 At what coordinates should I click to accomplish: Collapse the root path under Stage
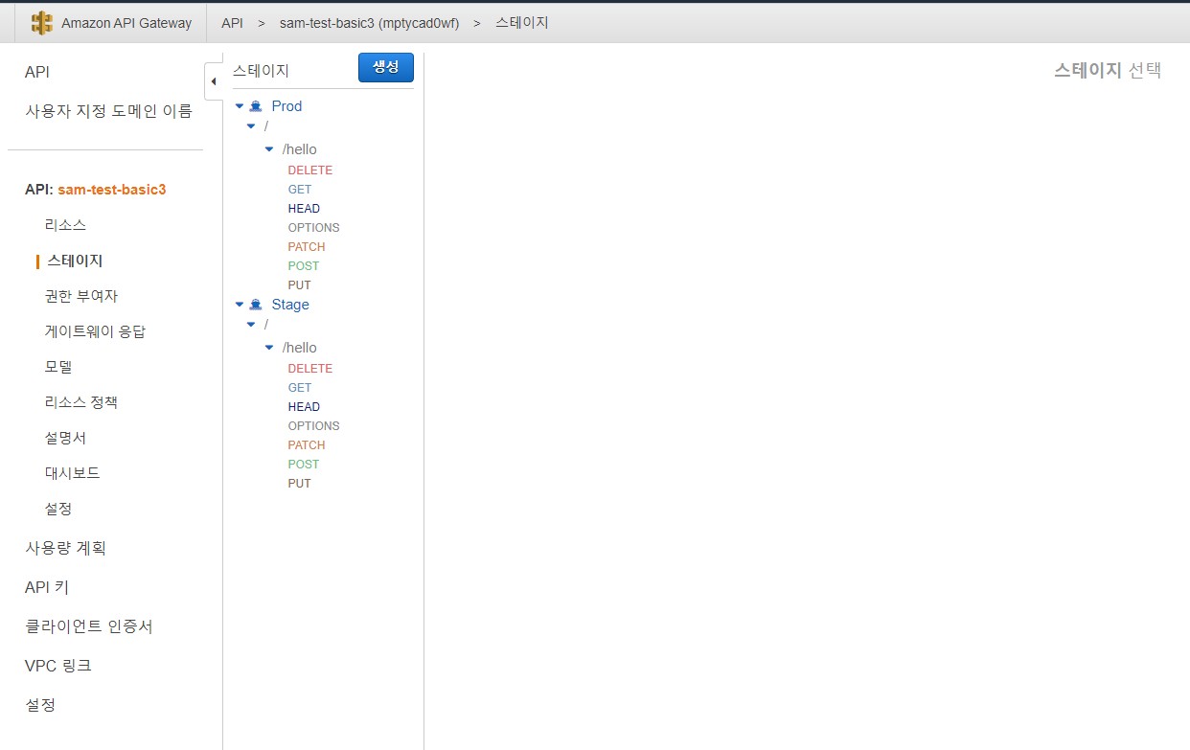tap(251, 325)
